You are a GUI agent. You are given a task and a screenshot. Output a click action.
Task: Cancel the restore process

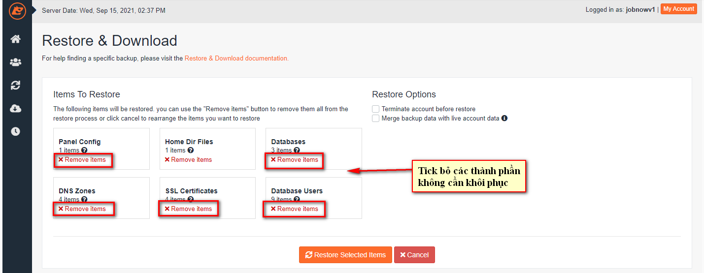click(414, 255)
